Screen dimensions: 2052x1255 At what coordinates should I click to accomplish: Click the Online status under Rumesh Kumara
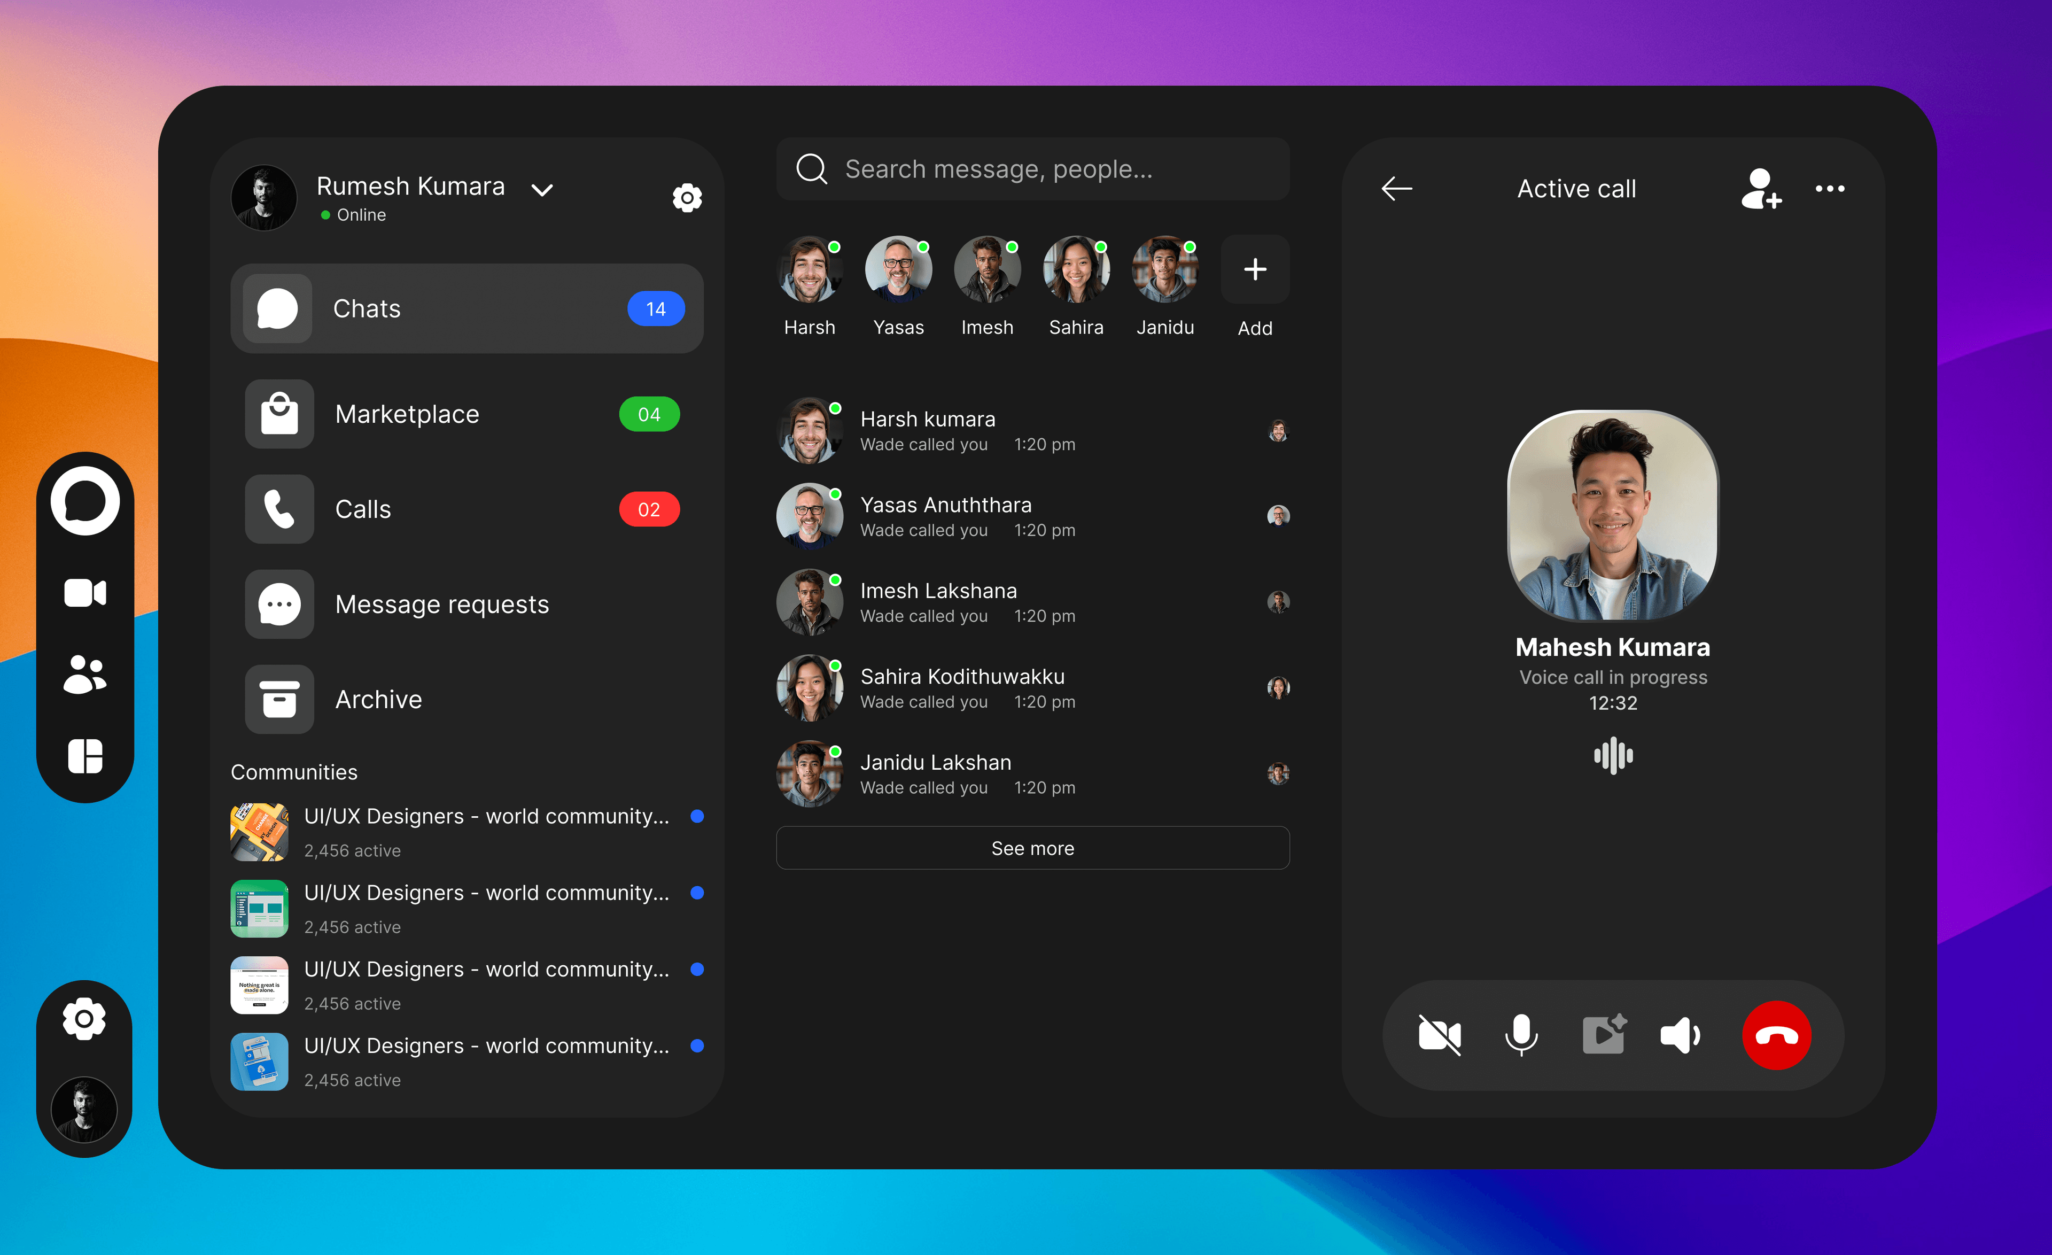[353, 215]
